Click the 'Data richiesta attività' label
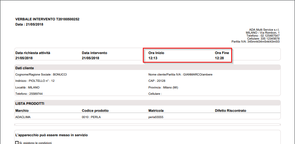The width and height of the screenshot is (295, 144). [x=33, y=53]
